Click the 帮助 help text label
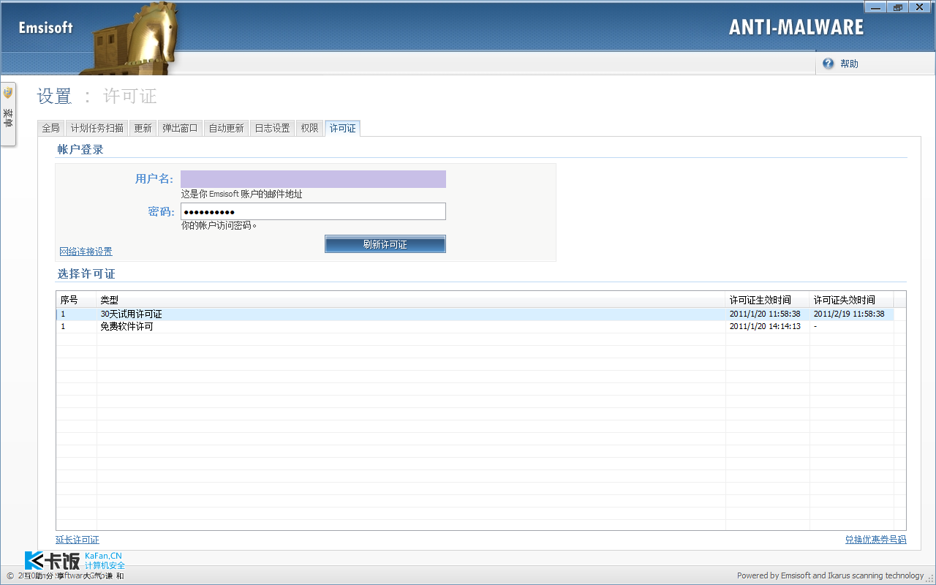Viewport: 936px width, 585px height. [849, 64]
